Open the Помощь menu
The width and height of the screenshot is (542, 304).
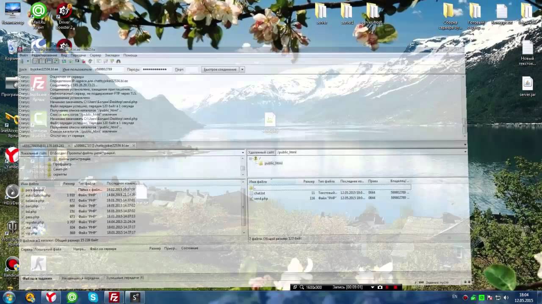pyautogui.click(x=130, y=55)
